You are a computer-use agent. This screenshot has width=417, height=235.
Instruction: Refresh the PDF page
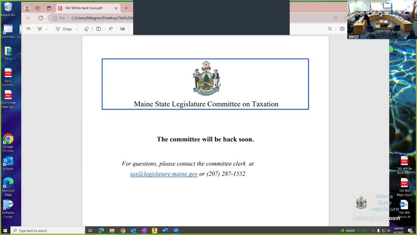coord(40,18)
